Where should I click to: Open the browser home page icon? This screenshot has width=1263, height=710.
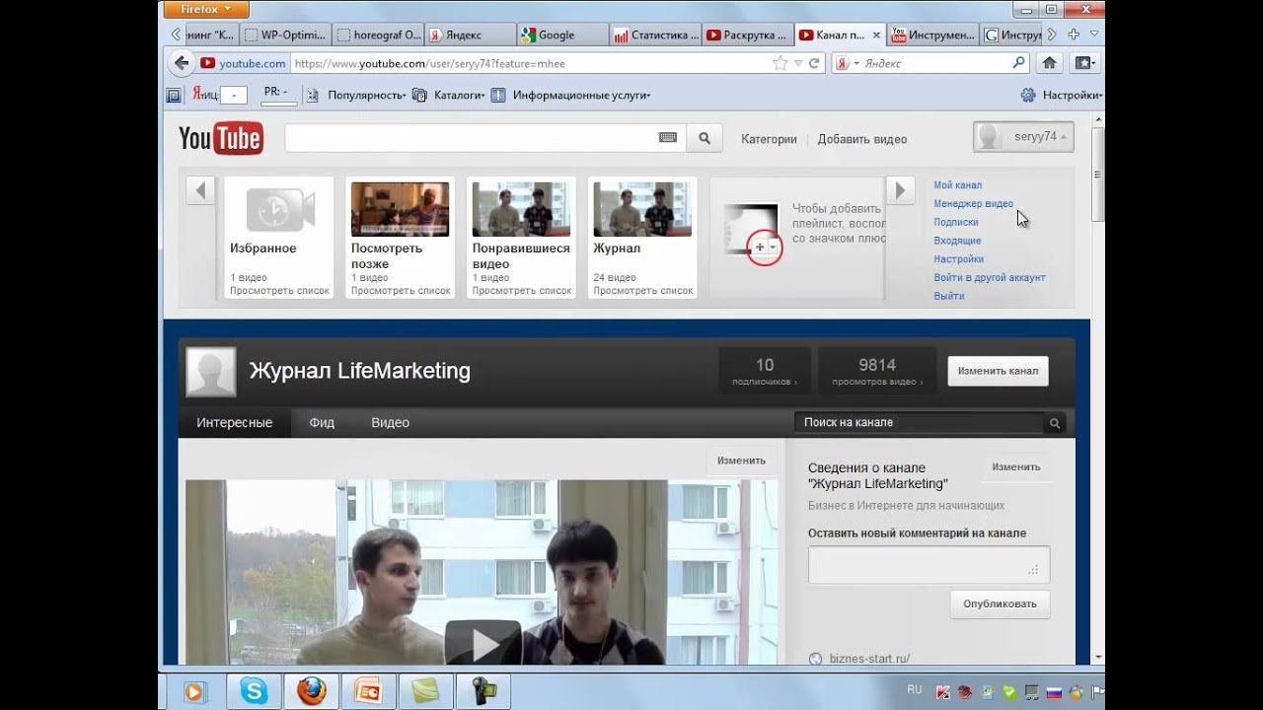pos(1050,63)
